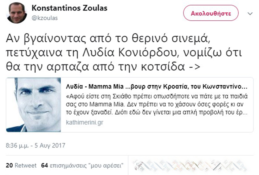This screenshot has width=259, height=175.
Task: Click the 64 likes count number
Action: (44, 165)
